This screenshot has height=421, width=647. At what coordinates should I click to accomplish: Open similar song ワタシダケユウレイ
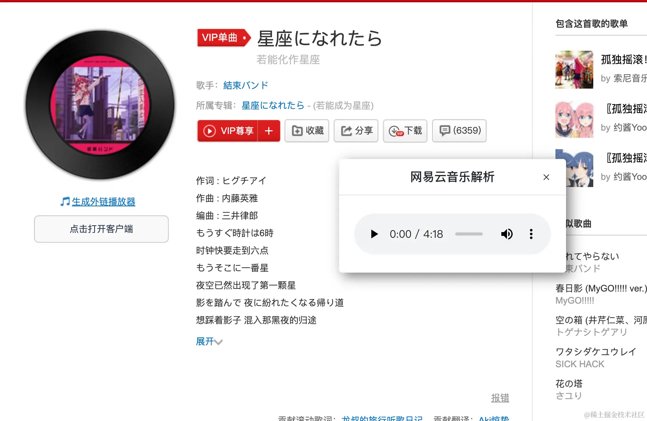coord(596,352)
